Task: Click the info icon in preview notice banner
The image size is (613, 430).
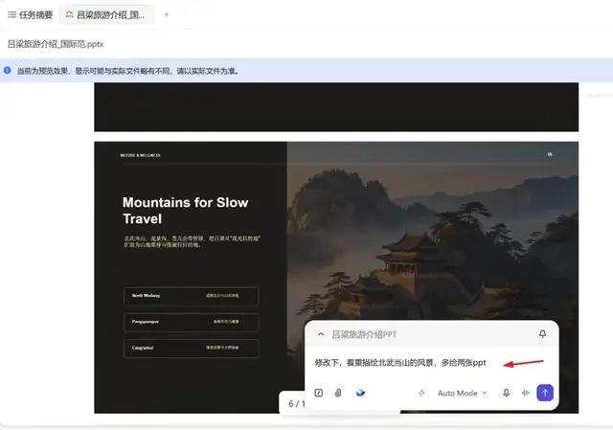Action: coord(8,70)
